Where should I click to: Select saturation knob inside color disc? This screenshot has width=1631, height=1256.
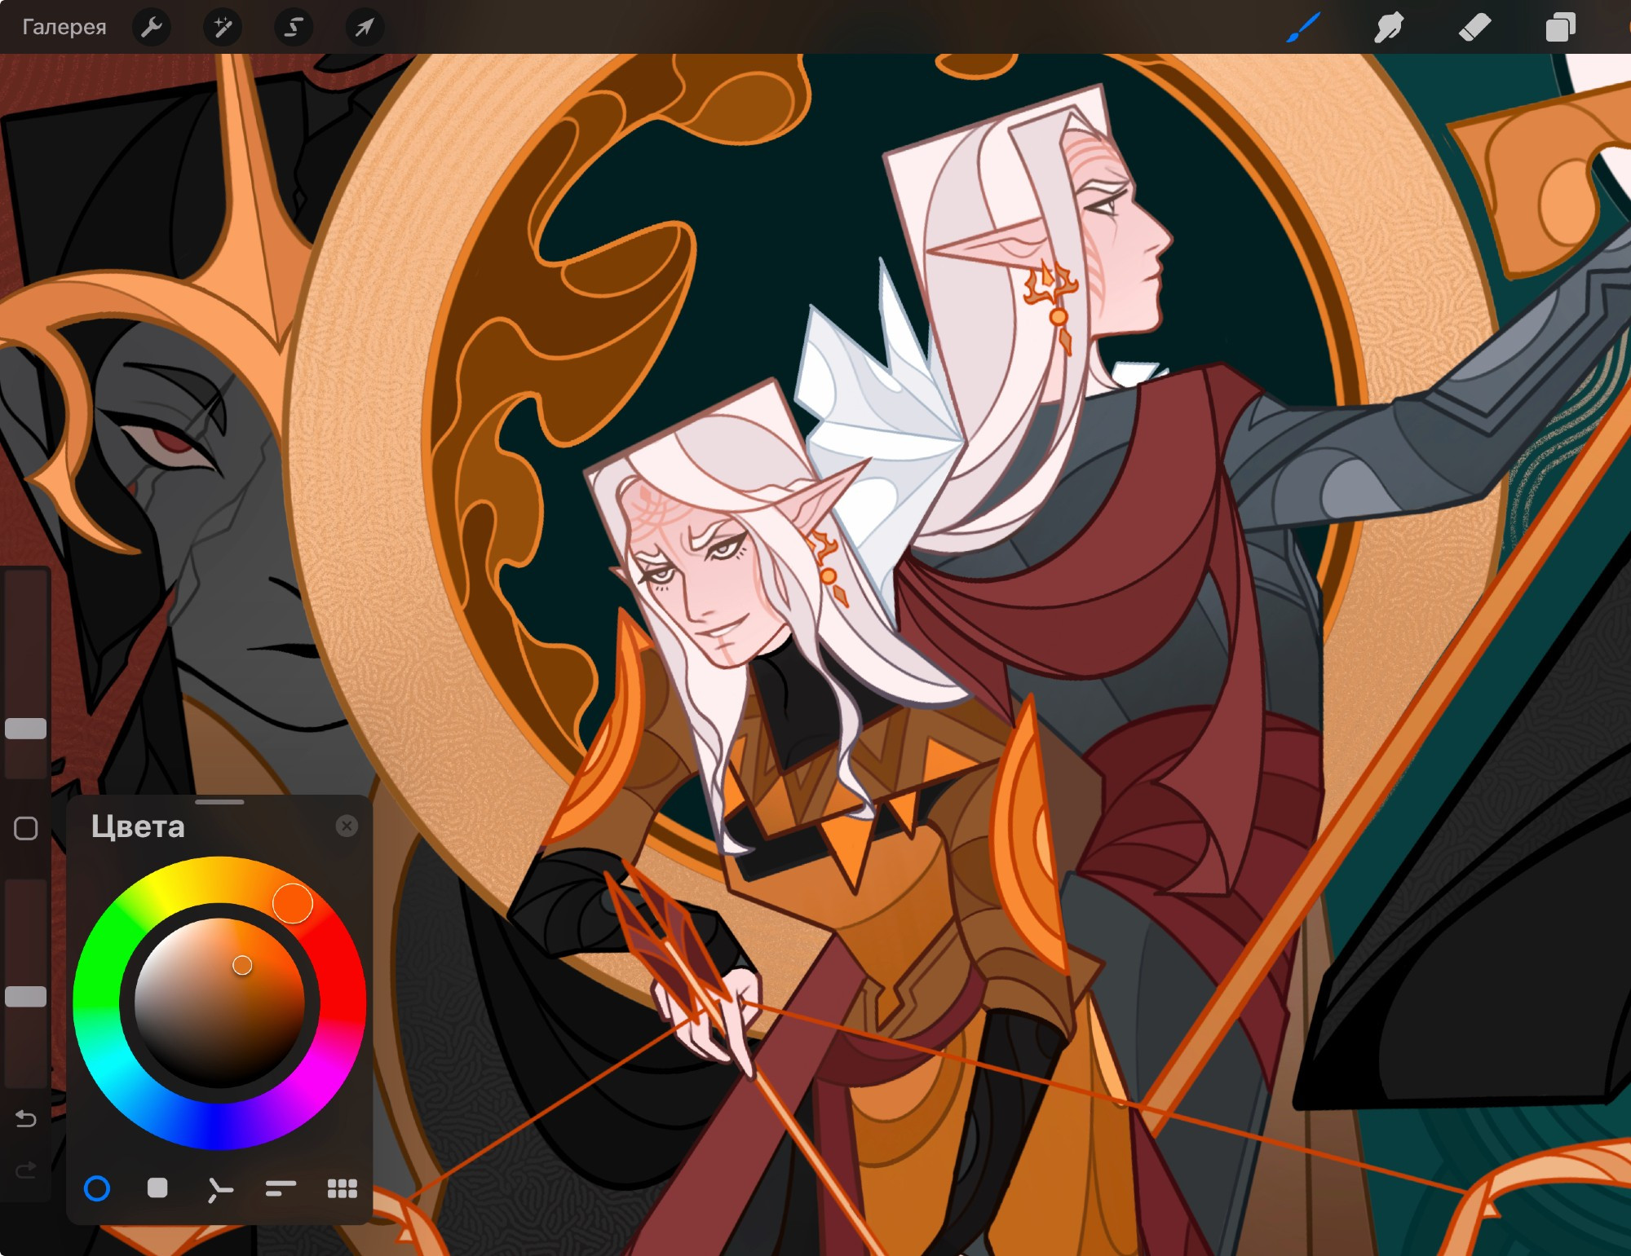[242, 965]
